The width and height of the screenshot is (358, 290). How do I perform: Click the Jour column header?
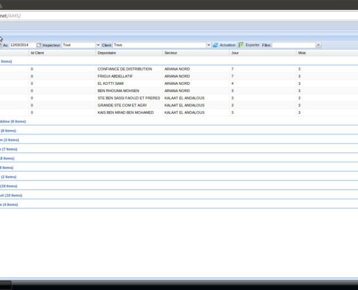[235, 53]
